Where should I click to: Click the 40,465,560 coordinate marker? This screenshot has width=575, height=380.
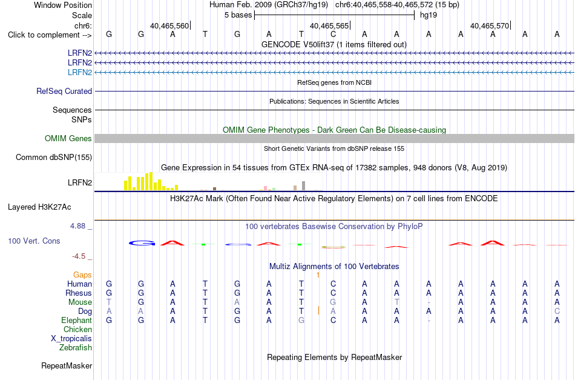(169, 25)
